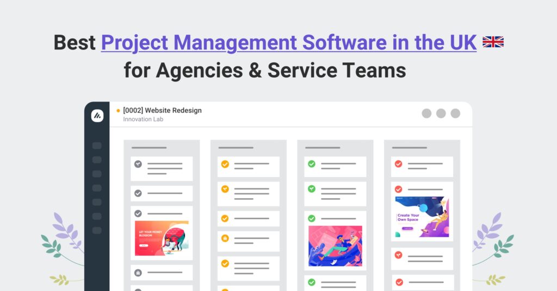Click the orange bug icon in the second column

pos(225,238)
